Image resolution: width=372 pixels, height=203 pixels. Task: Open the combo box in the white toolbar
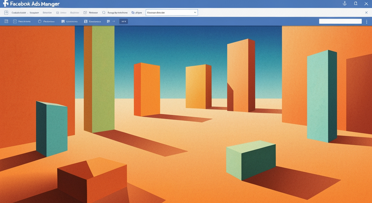pos(172,12)
